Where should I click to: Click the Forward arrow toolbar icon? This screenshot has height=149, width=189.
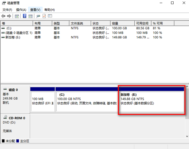pos(9,16)
